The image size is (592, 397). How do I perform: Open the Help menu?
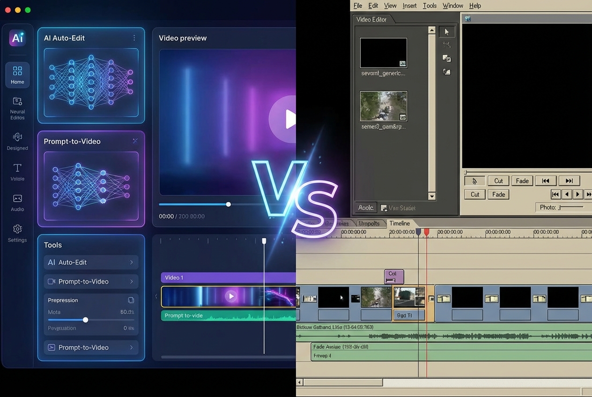(x=475, y=6)
